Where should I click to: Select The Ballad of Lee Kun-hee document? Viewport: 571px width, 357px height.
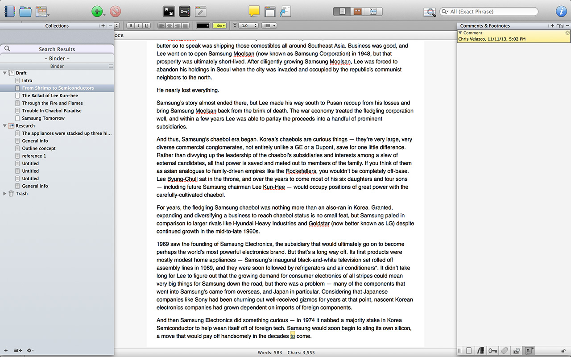tap(50, 95)
